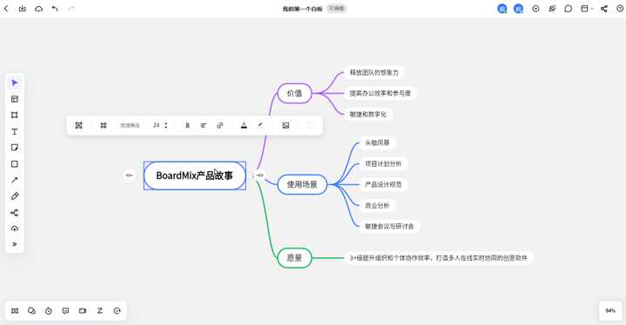Open the comment note icon in bottom toolbar

pos(66,310)
